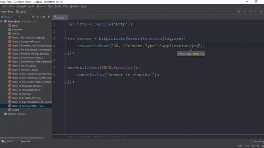
Task: Open the Code menu
Action: point(31,6)
